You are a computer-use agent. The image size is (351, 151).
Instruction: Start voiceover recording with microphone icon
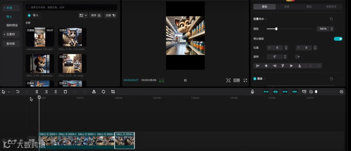253,92
